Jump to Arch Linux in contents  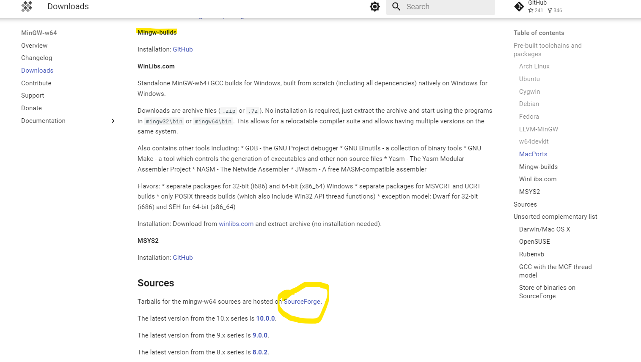point(534,66)
